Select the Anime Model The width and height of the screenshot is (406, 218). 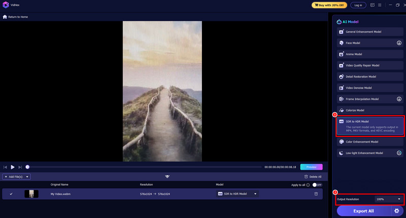pyautogui.click(x=370, y=54)
